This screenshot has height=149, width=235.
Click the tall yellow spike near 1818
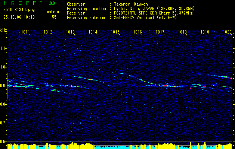point(191,145)
